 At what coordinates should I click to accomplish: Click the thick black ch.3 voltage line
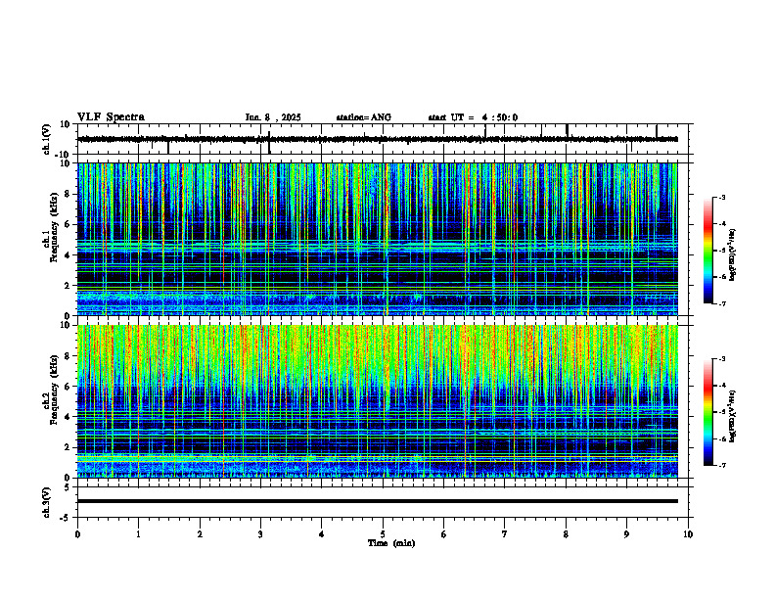click(377, 501)
